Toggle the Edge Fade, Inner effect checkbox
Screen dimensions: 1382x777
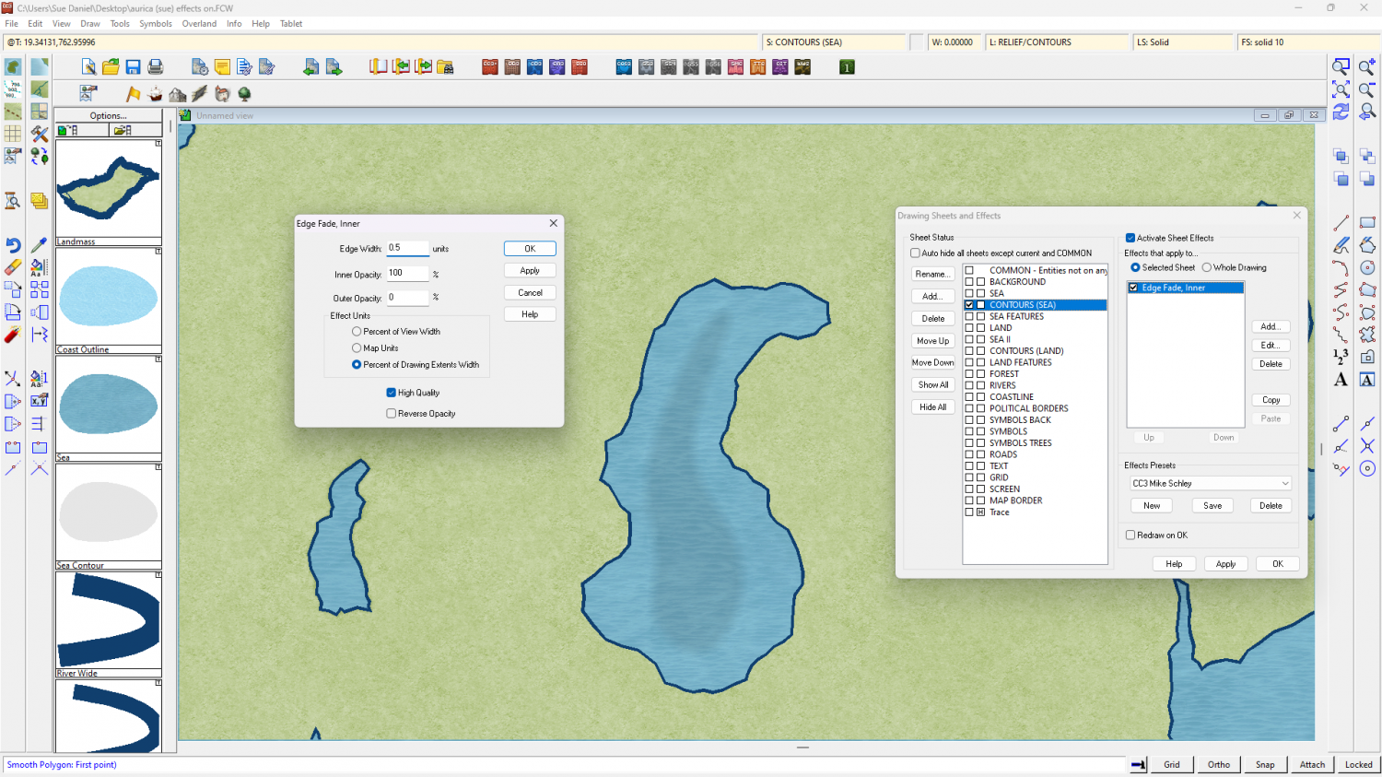[1133, 288]
